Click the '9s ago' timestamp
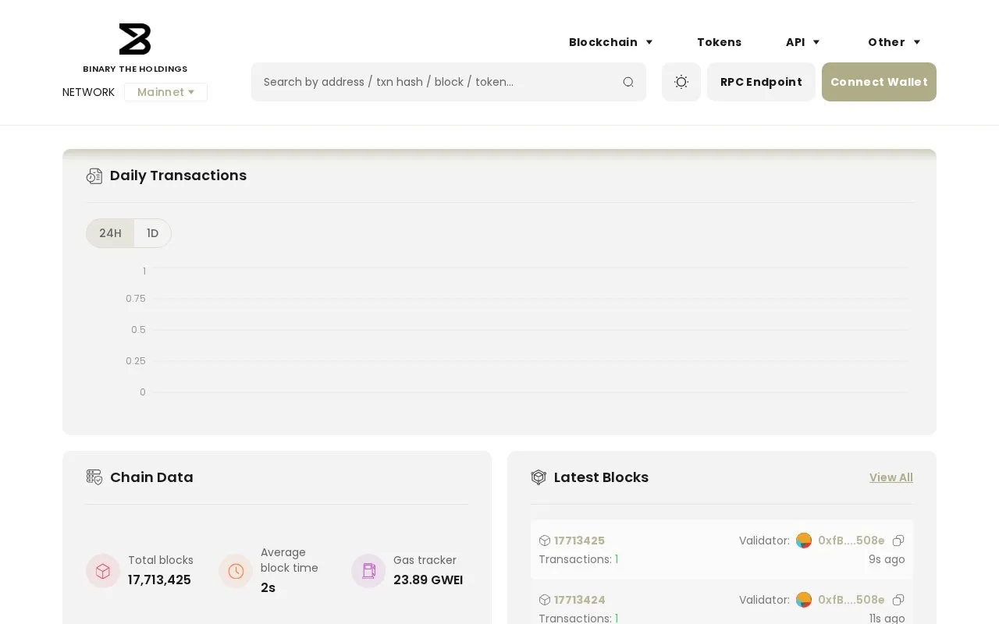This screenshot has width=999, height=624. point(887,559)
